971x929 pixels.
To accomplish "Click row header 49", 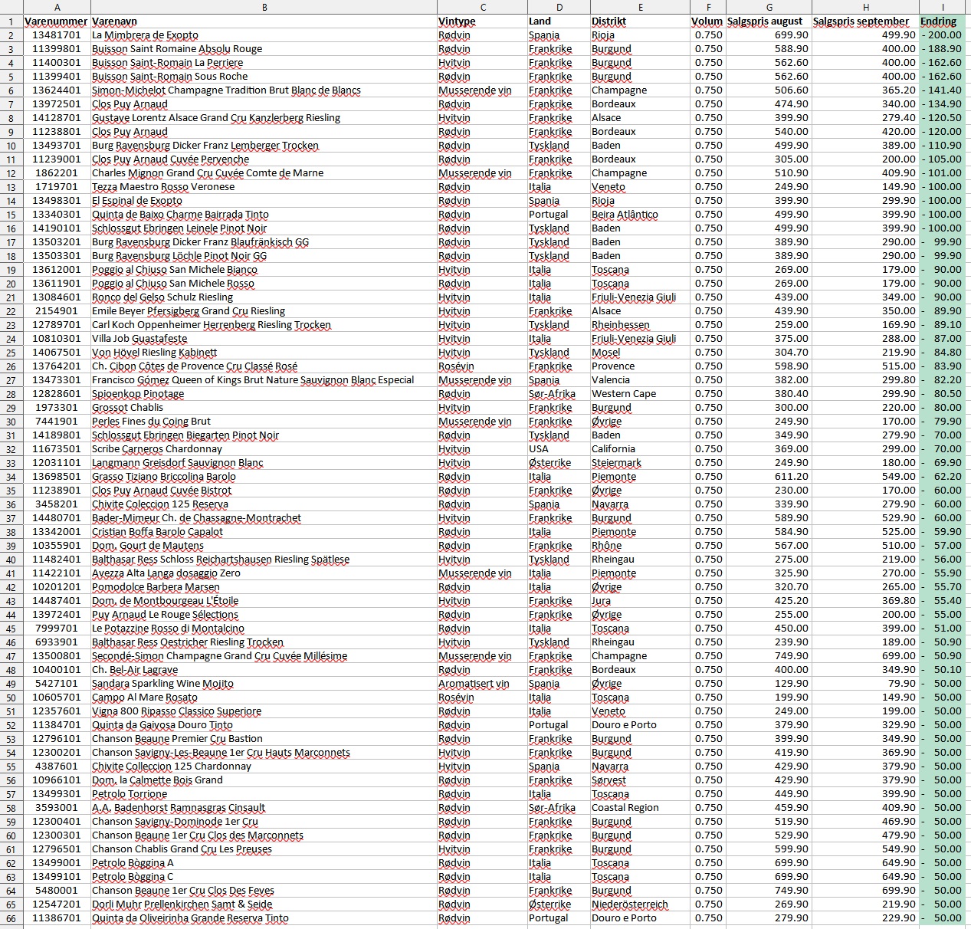I will (x=11, y=684).
